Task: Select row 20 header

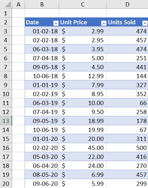Action: (x=6, y=184)
